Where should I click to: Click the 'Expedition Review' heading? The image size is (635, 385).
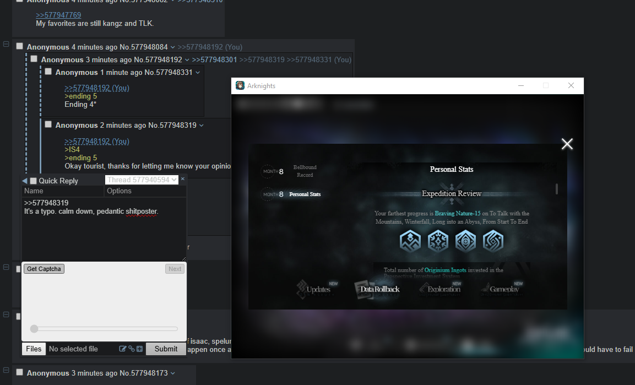[452, 193]
